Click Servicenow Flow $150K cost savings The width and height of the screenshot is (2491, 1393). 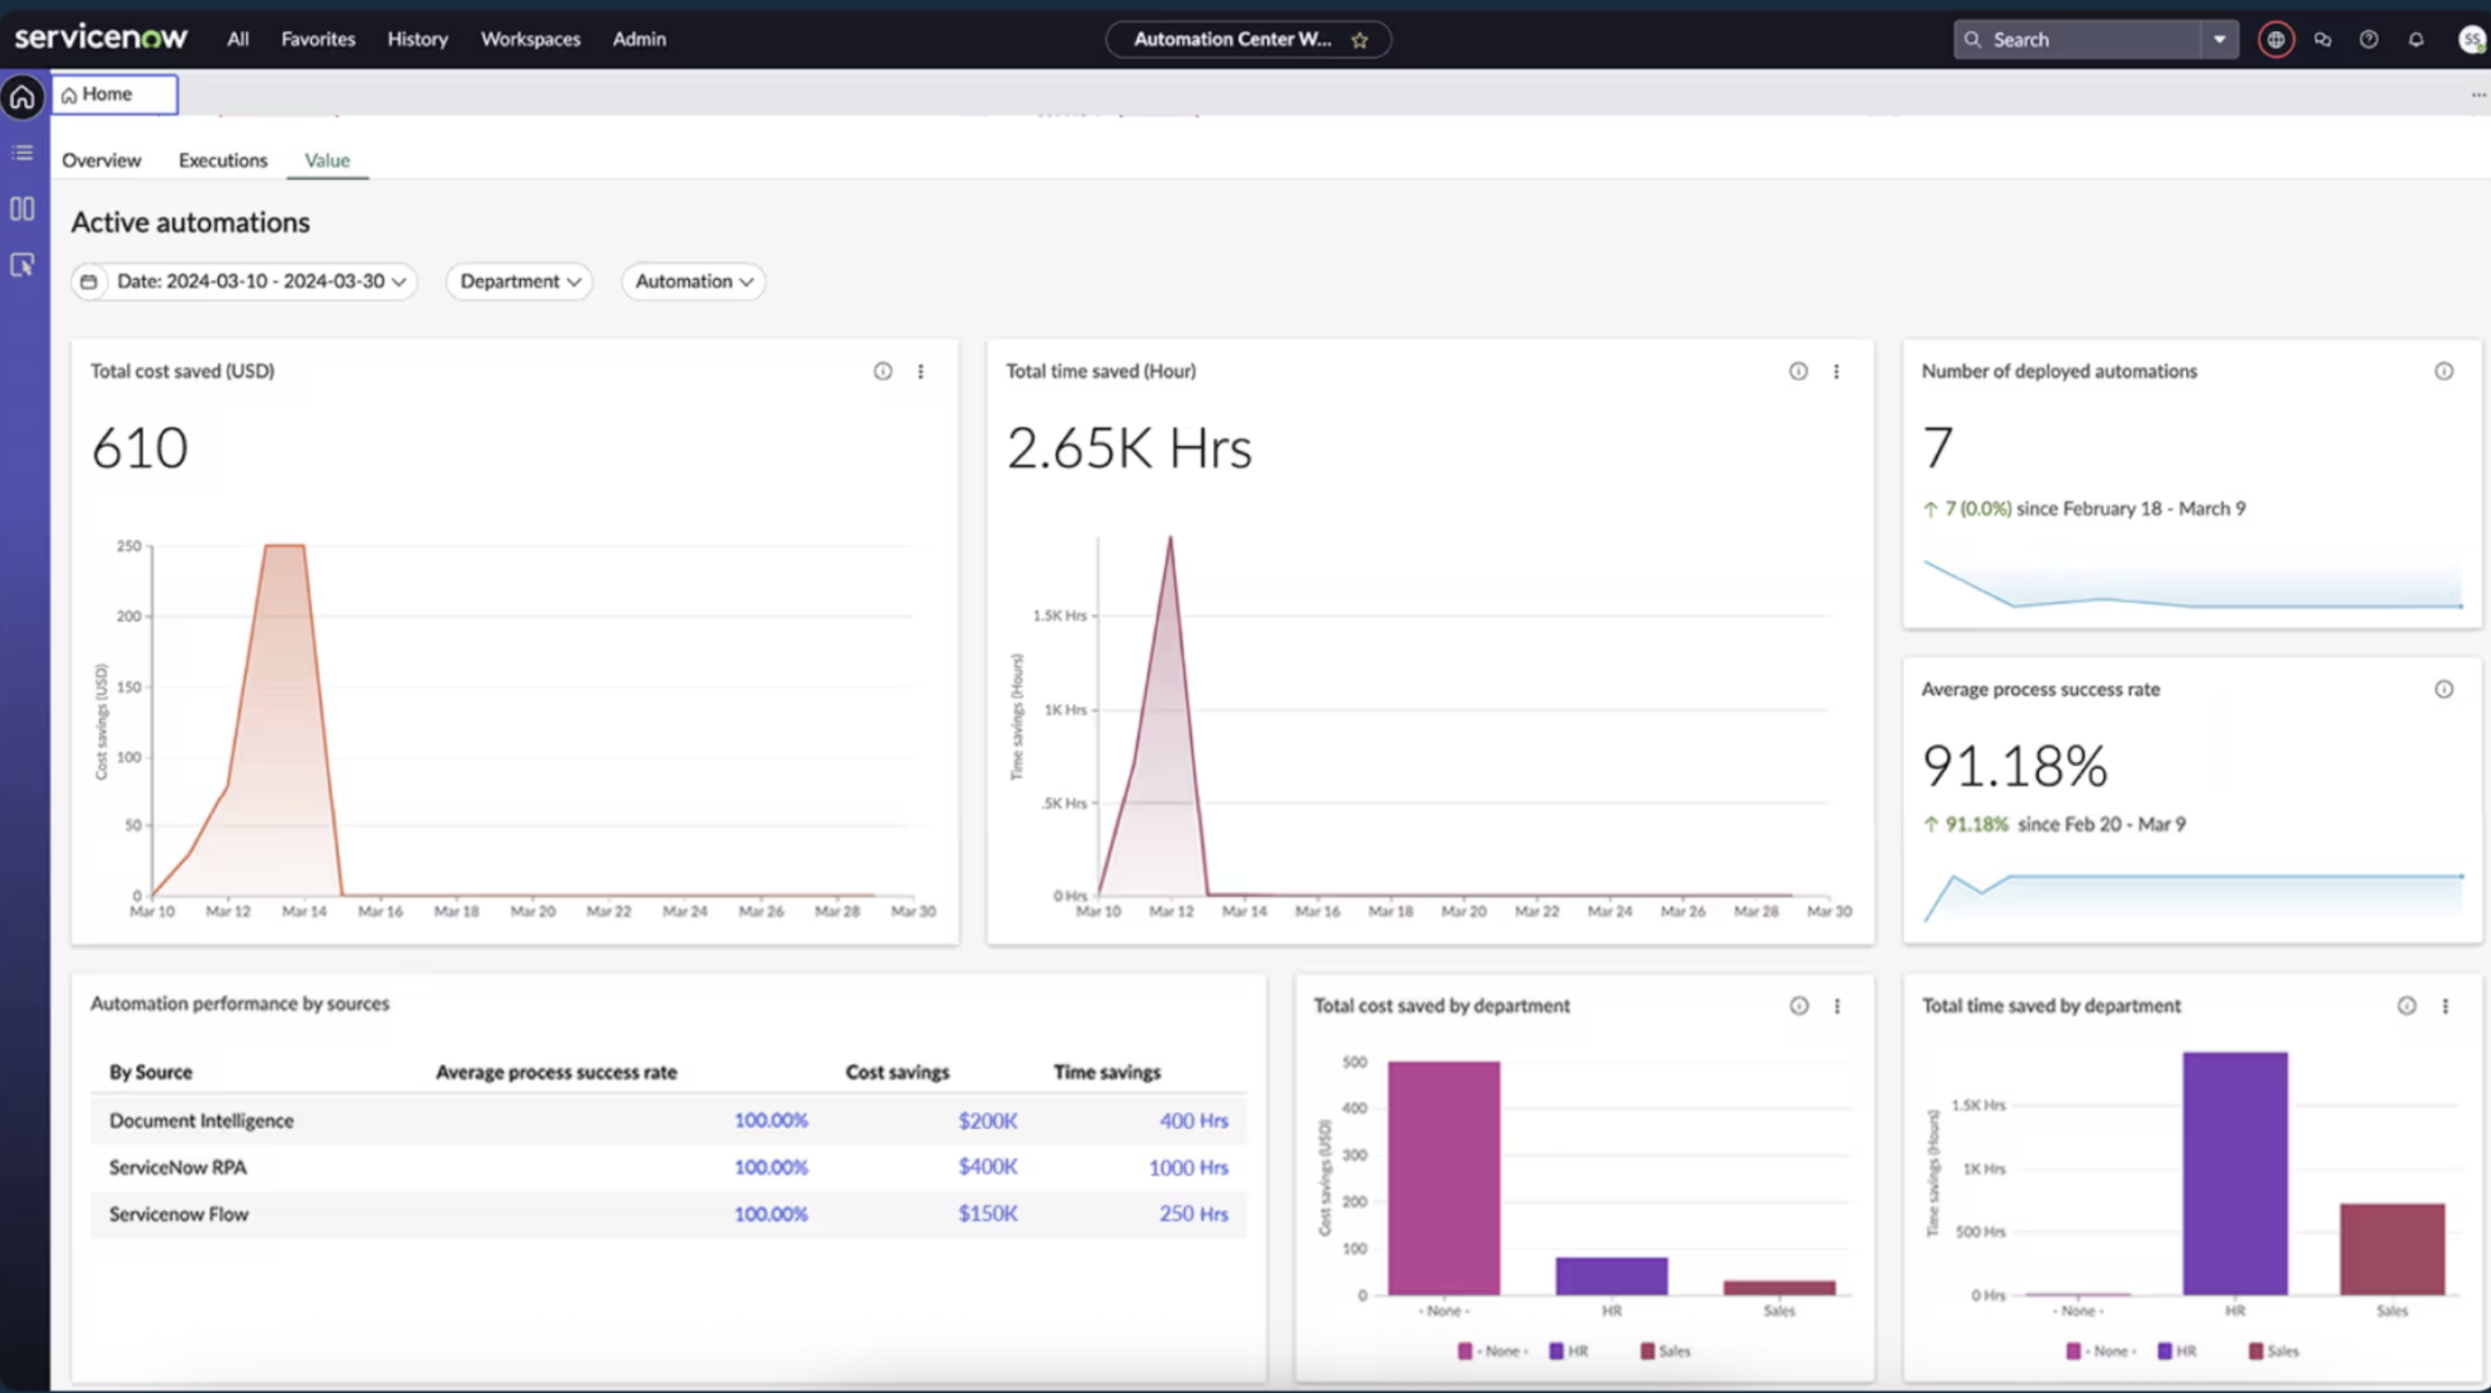[x=987, y=1213]
